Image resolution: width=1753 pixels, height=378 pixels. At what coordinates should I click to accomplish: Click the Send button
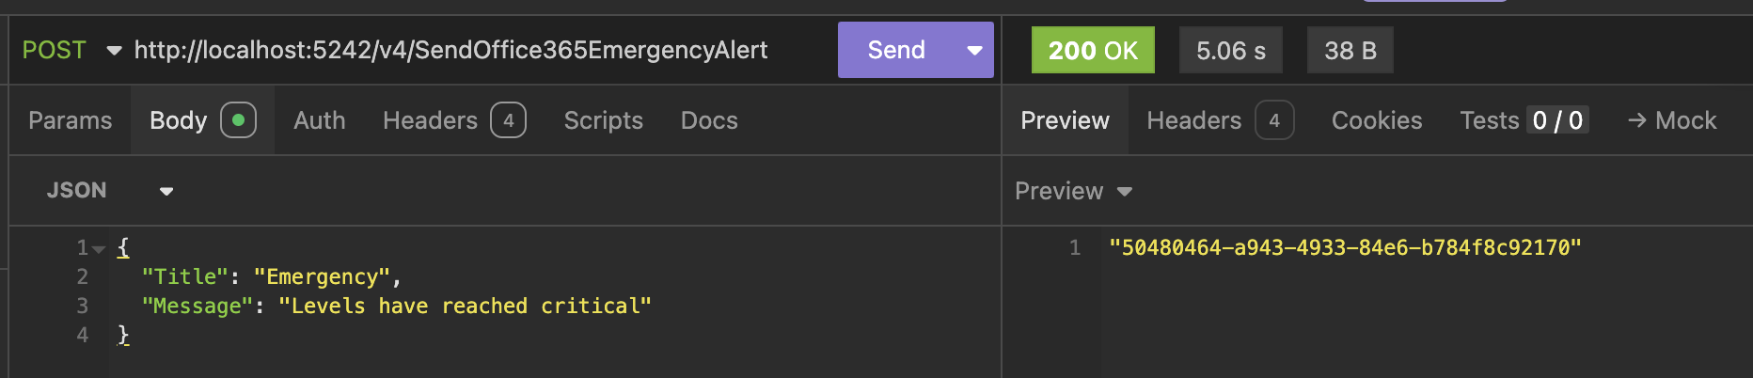(895, 50)
